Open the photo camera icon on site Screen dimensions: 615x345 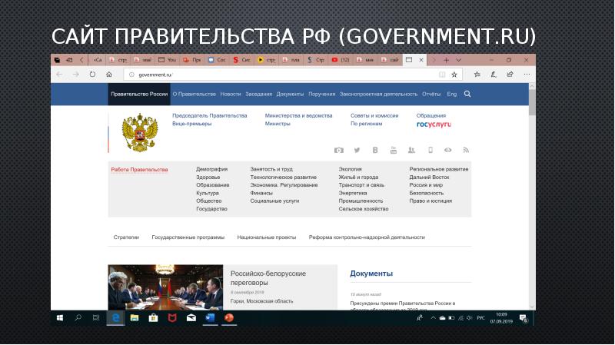[x=339, y=150]
